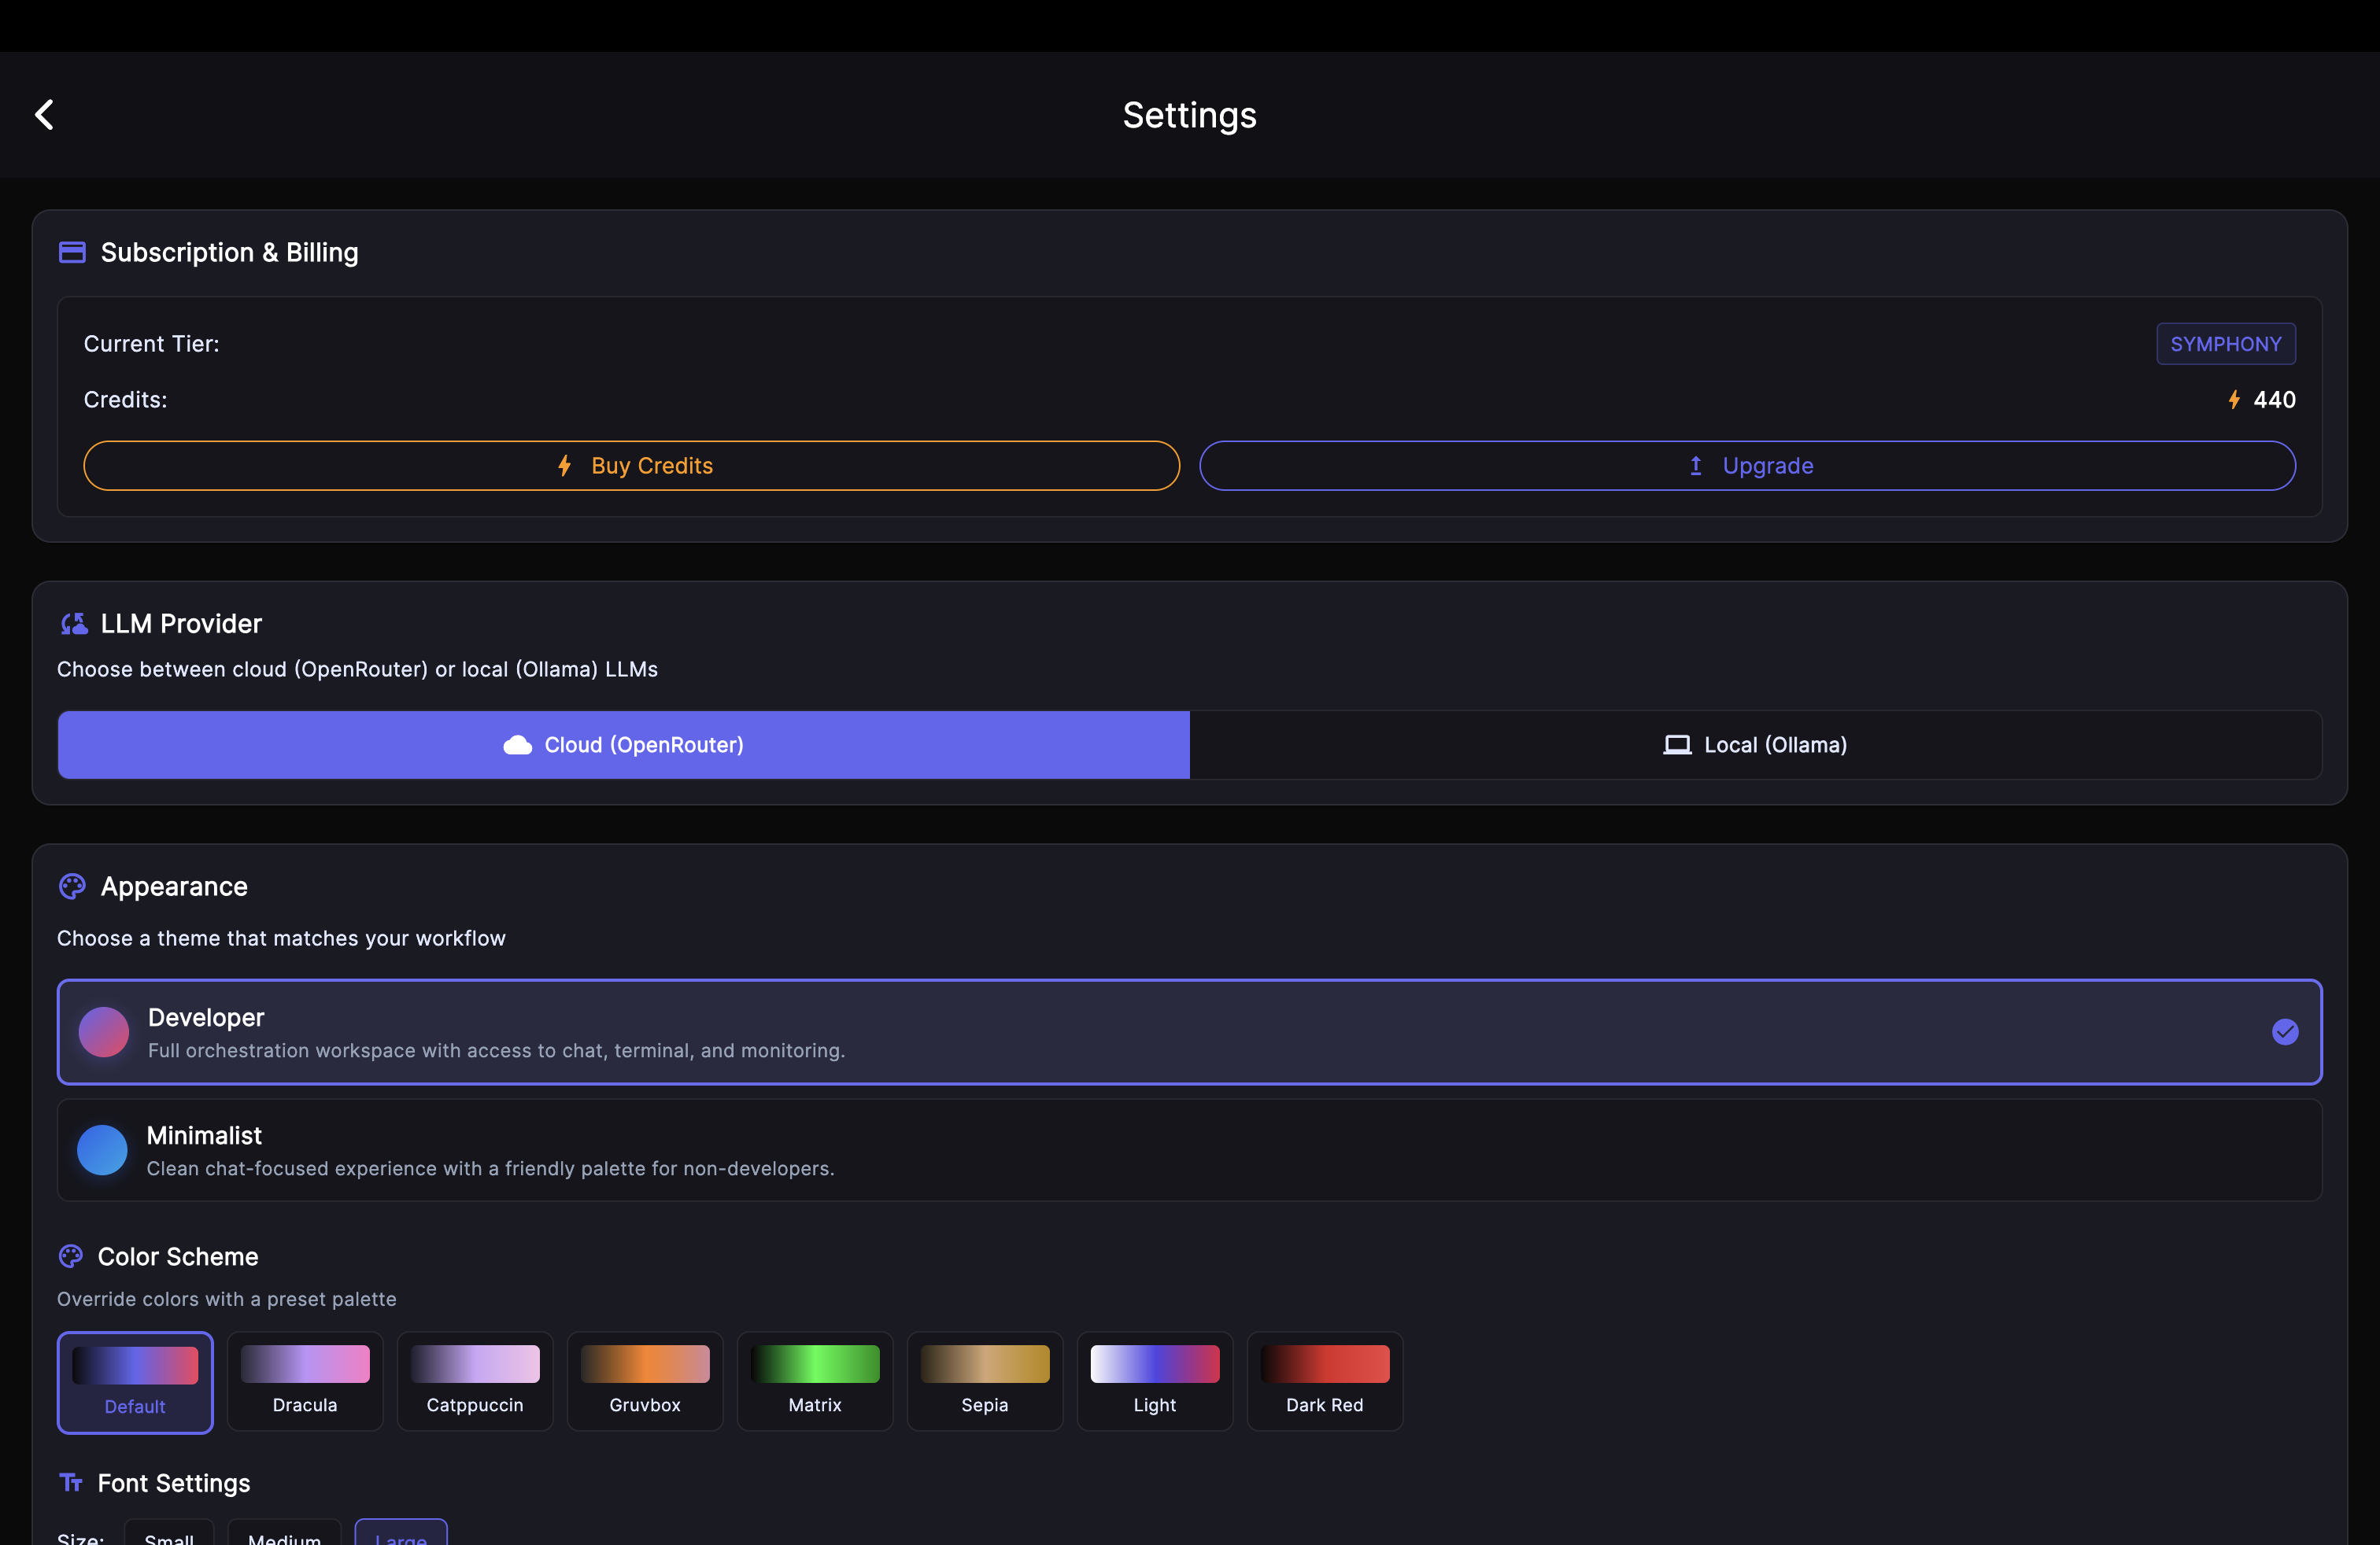Click the Appearance palette icon

coord(71,887)
